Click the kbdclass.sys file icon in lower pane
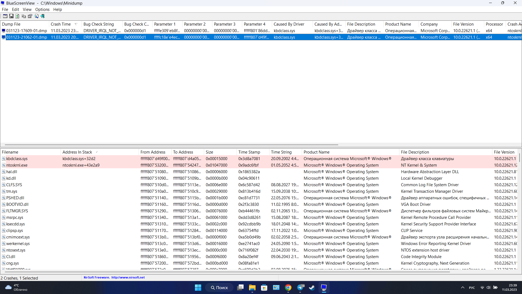 (4, 159)
